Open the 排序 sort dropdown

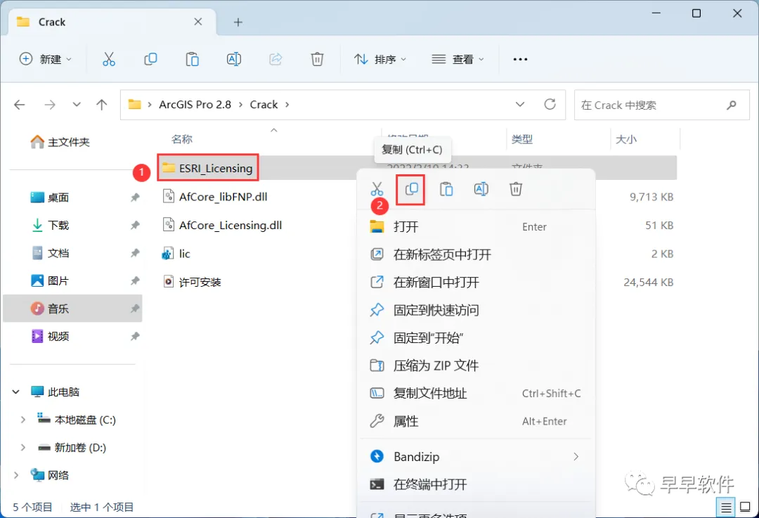tap(380, 59)
